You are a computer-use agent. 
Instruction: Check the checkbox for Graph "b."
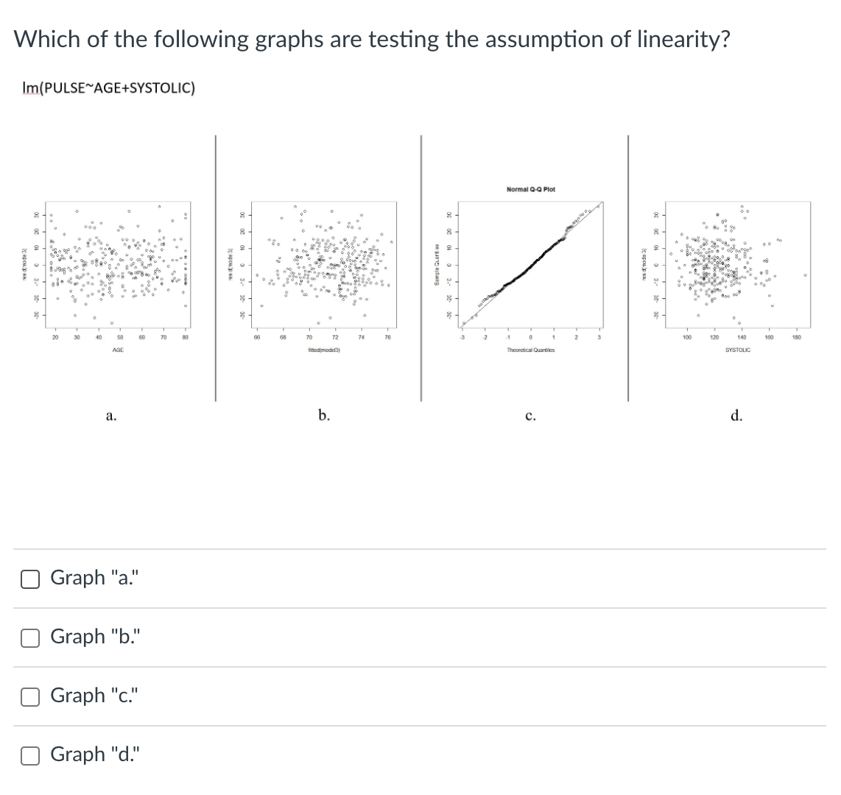[29, 638]
